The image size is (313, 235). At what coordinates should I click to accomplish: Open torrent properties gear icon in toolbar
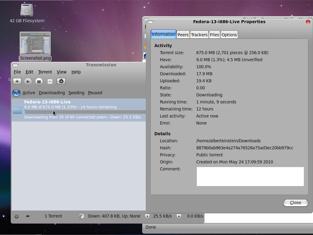point(61,81)
